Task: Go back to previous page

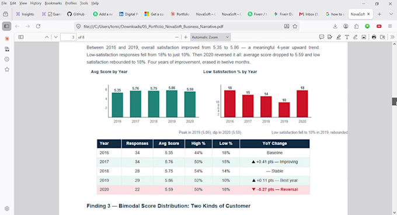Action: (17, 26)
